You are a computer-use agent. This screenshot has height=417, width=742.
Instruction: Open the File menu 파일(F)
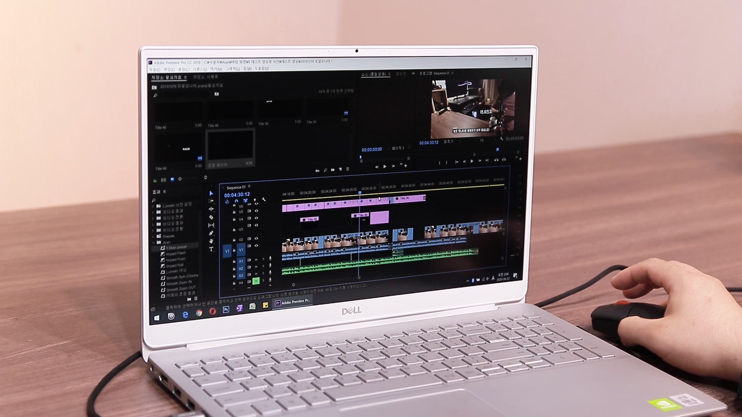tap(154, 70)
